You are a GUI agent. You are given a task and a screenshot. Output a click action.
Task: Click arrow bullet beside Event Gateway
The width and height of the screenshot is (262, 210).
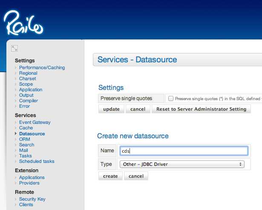(16, 122)
